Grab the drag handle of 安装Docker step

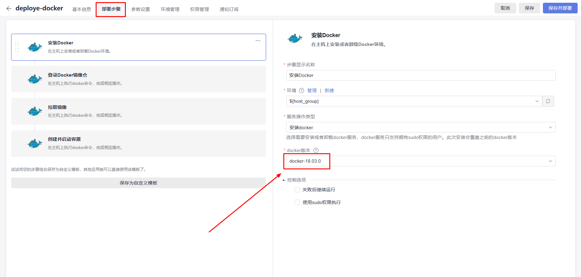pyautogui.click(x=17, y=47)
